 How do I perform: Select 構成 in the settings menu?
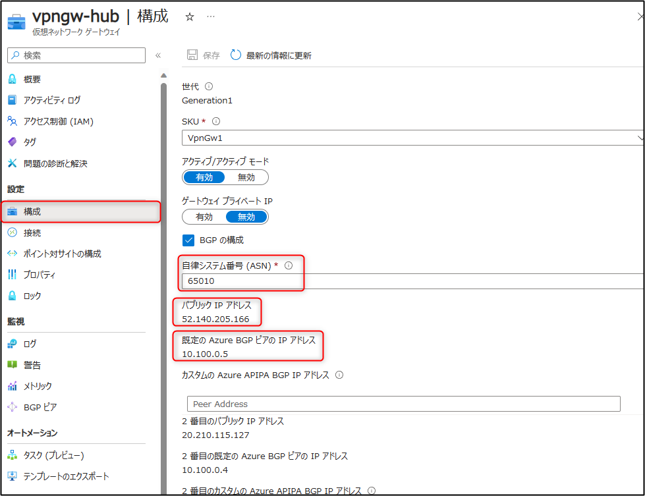pos(80,212)
